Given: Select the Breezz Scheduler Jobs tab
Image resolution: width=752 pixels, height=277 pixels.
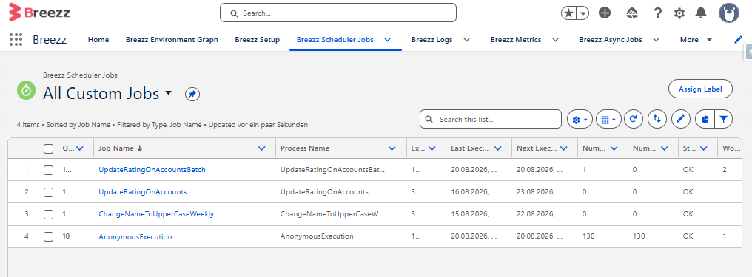Looking at the screenshot, I should [x=335, y=40].
